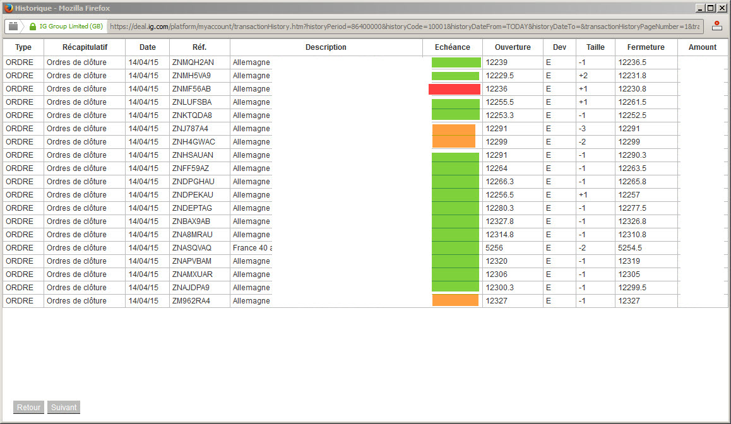The height and width of the screenshot is (424, 731).
Task: Select reference ZNHSAUAN
Action: pos(193,155)
